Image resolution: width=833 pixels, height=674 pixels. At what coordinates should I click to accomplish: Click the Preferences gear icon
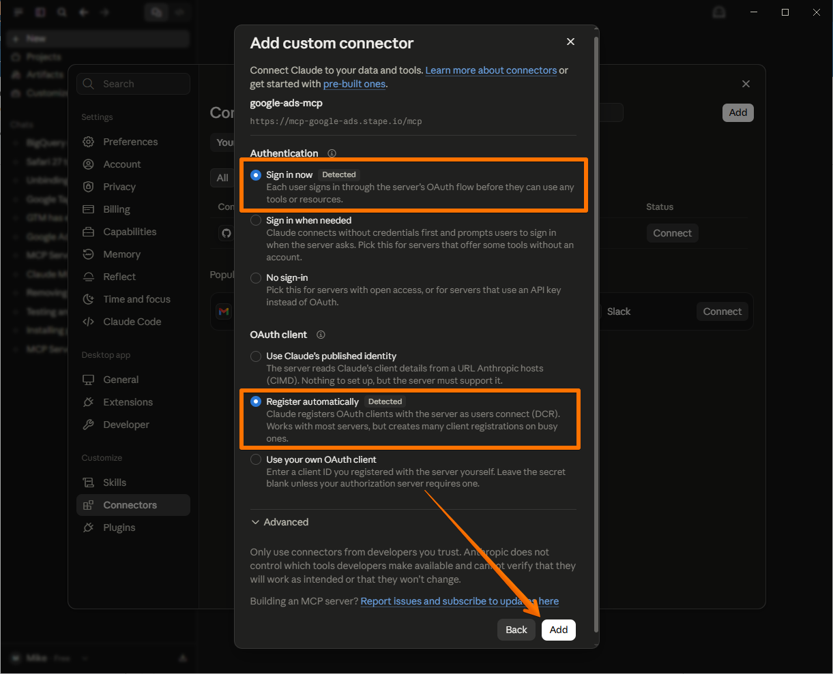(x=88, y=142)
